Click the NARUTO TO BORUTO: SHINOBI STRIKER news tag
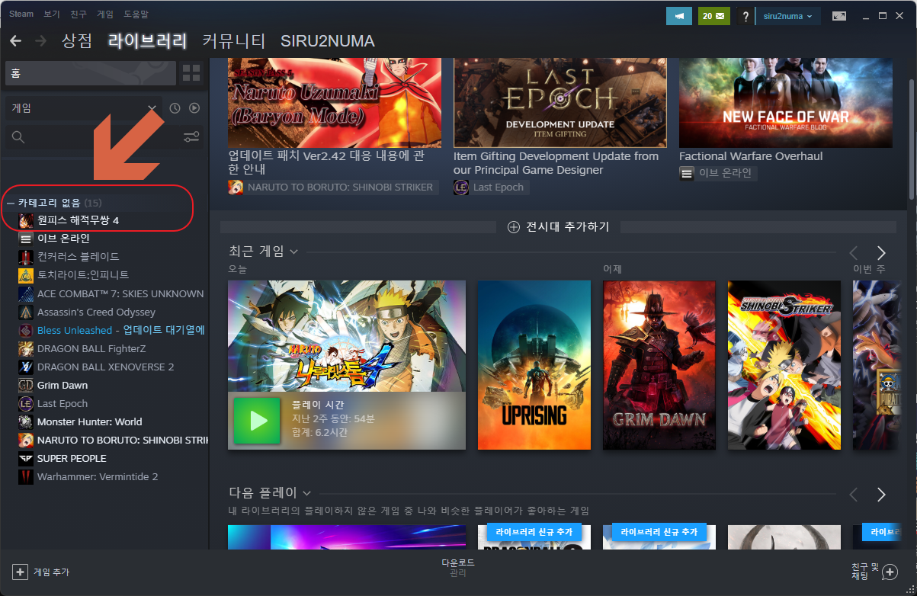 (x=332, y=187)
